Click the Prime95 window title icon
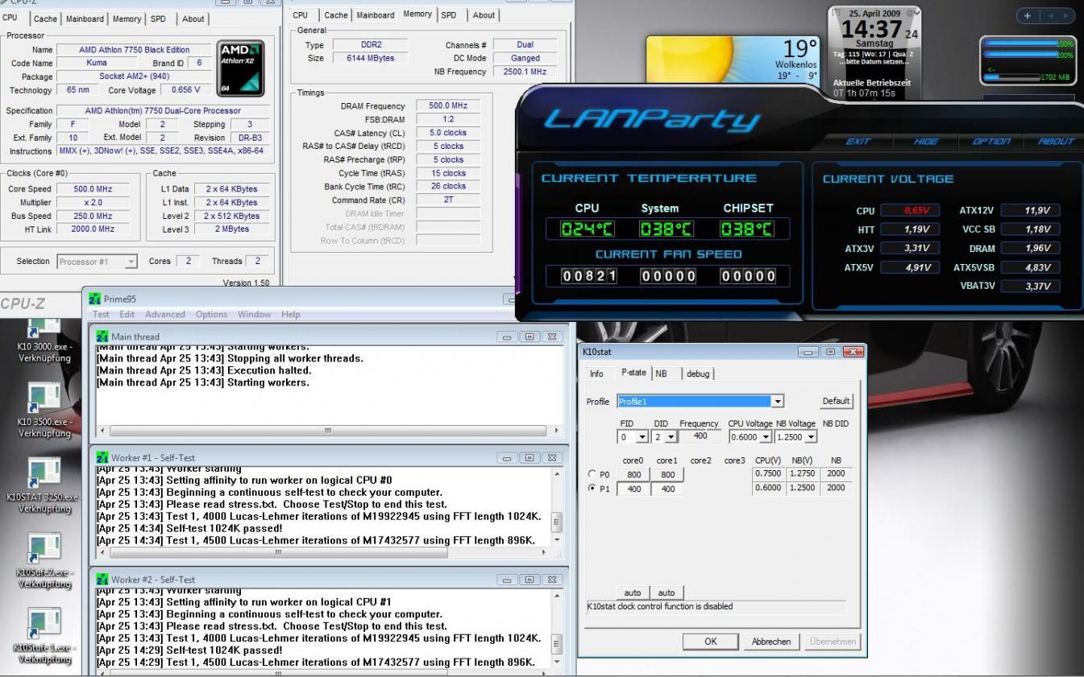This screenshot has width=1084, height=677. (x=96, y=299)
